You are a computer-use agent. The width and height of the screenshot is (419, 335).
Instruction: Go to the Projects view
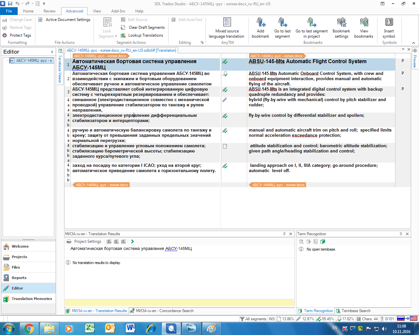tap(28, 257)
